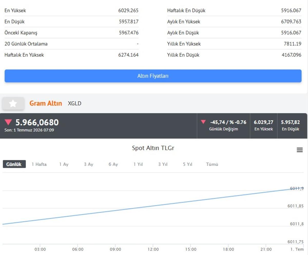The image size is (308, 255).
Task: Click the XGLD symbol label
Action: tap(74, 104)
